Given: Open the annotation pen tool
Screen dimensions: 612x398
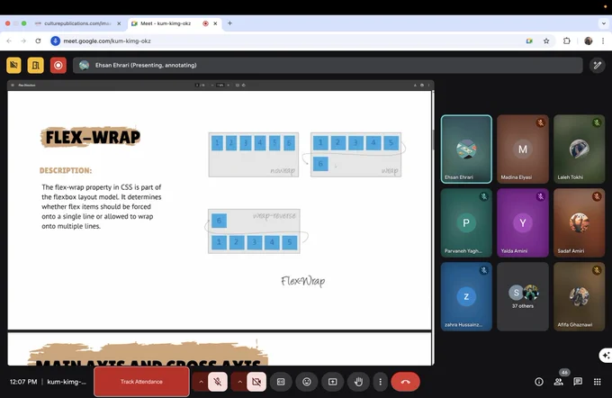Looking at the screenshot, I should pyautogui.click(x=598, y=65).
